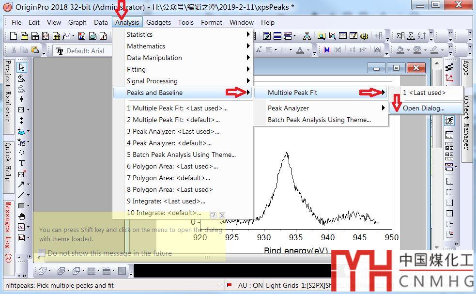Expand the Peak Analyzer submenu

pos(321,108)
